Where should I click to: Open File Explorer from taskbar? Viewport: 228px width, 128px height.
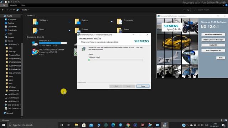76,125
